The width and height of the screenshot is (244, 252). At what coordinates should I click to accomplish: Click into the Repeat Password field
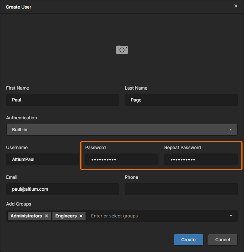[x=201, y=159]
